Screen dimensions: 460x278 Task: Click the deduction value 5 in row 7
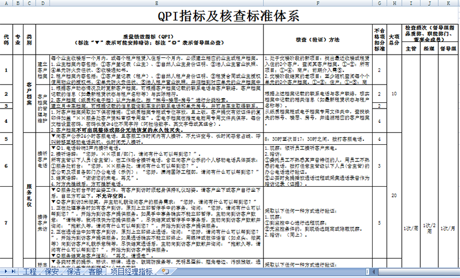379,223
